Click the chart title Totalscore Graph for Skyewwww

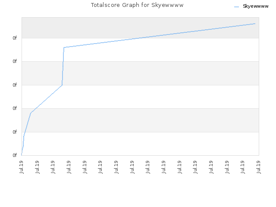(x=137, y=5)
